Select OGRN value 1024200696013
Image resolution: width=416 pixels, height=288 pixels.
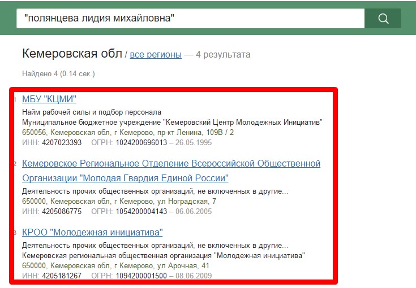click(141, 142)
